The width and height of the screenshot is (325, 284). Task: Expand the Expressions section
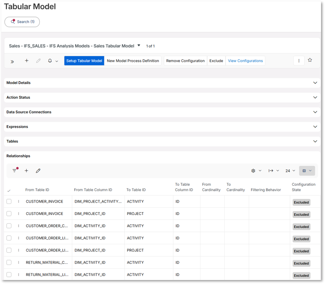pyautogui.click(x=162, y=127)
